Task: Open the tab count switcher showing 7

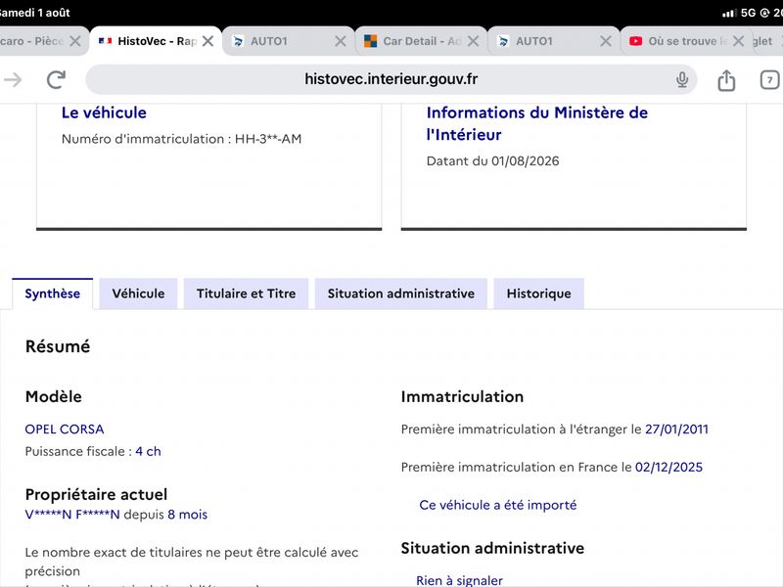Action: 769,80
